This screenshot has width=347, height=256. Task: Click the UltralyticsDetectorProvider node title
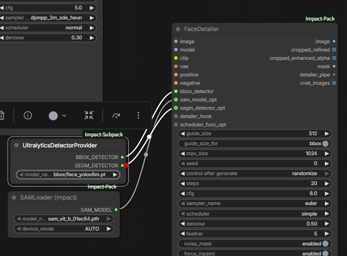point(60,145)
